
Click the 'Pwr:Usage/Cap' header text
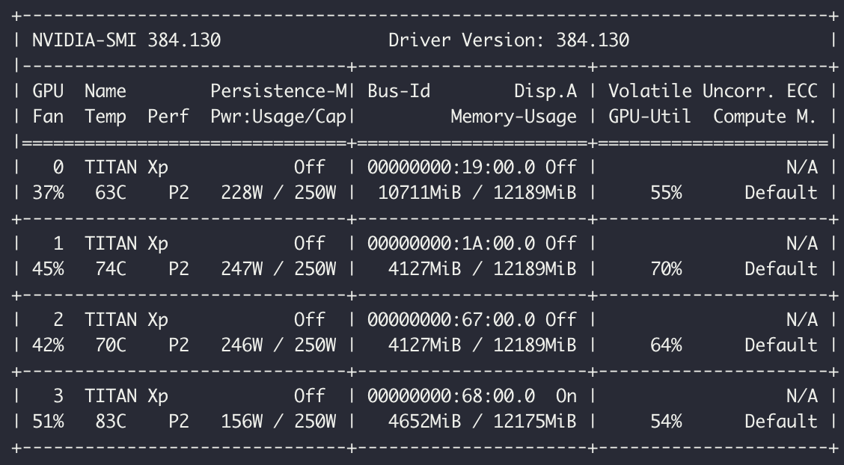point(278,117)
